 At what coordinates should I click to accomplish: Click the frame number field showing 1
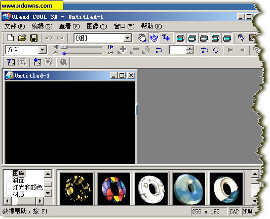[178, 50]
